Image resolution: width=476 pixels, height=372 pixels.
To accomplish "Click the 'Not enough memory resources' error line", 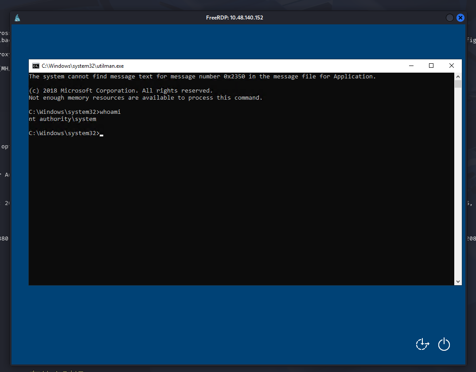I will 145,98.
